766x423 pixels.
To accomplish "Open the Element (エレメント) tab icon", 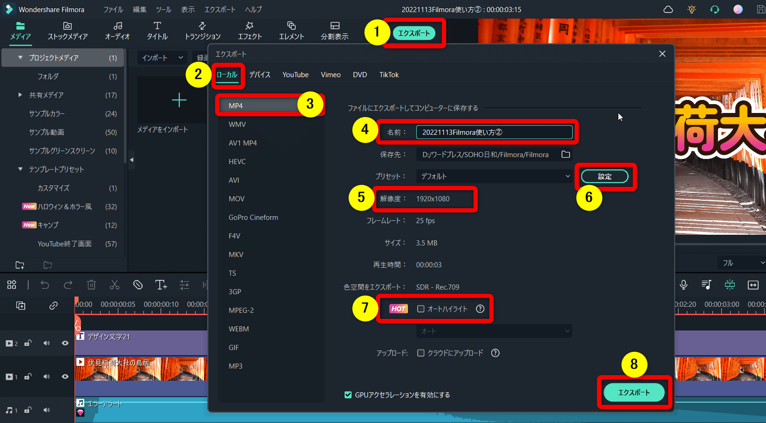I will point(291,26).
